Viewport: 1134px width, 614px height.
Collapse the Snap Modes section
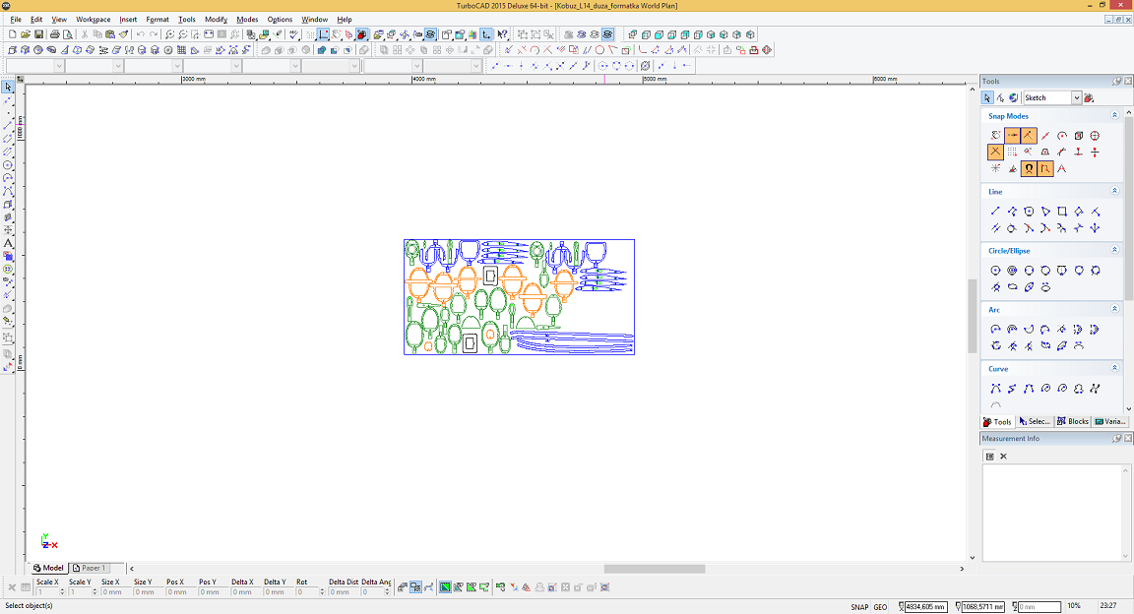point(1114,115)
